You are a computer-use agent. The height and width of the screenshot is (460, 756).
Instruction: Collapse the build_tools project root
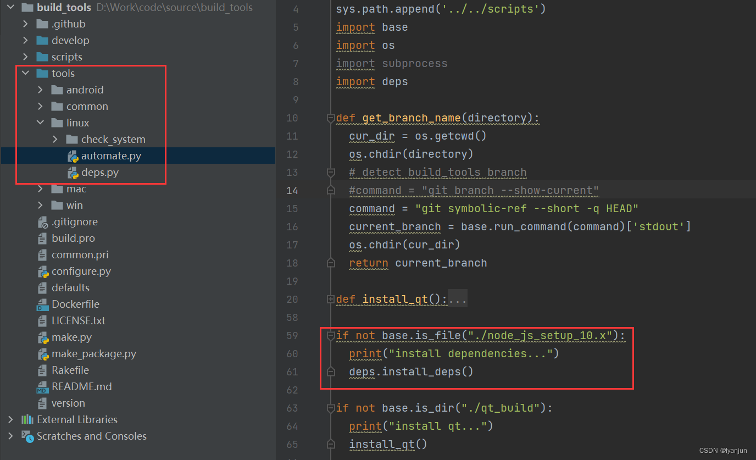10,7
